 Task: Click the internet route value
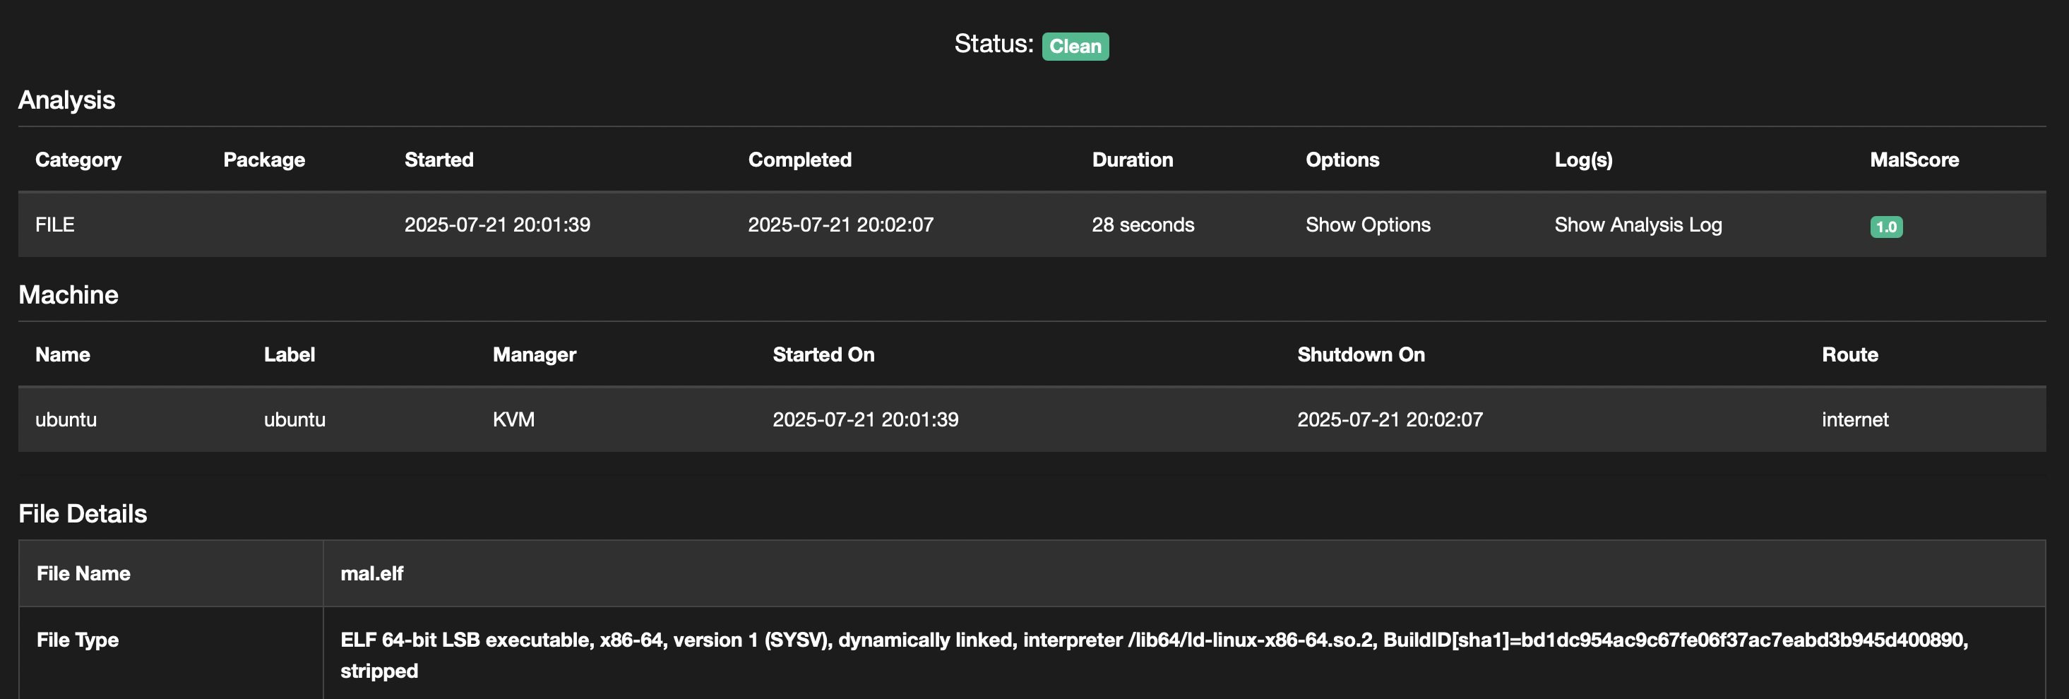pos(1854,419)
